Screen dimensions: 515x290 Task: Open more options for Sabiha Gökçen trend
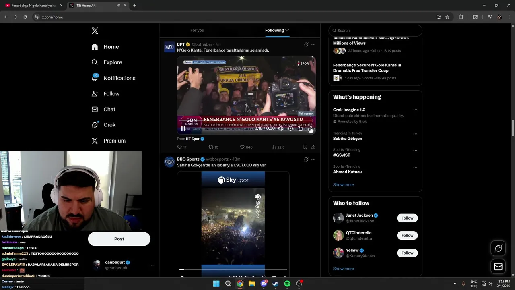(x=415, y=134)
